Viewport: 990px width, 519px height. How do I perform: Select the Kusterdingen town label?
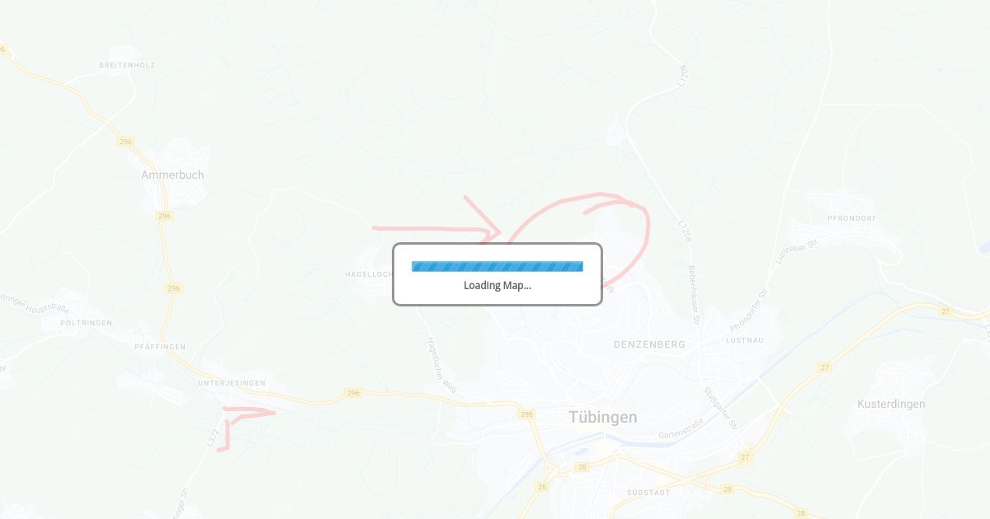(x=891, y=404)
